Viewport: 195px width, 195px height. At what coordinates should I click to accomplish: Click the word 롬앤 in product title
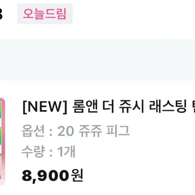[85, 106]
